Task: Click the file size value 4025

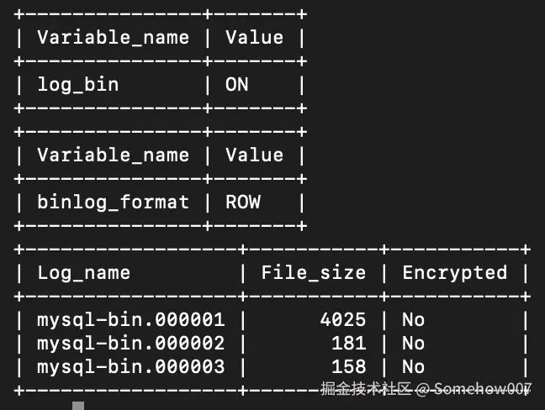Action: (x=342, y=320)
